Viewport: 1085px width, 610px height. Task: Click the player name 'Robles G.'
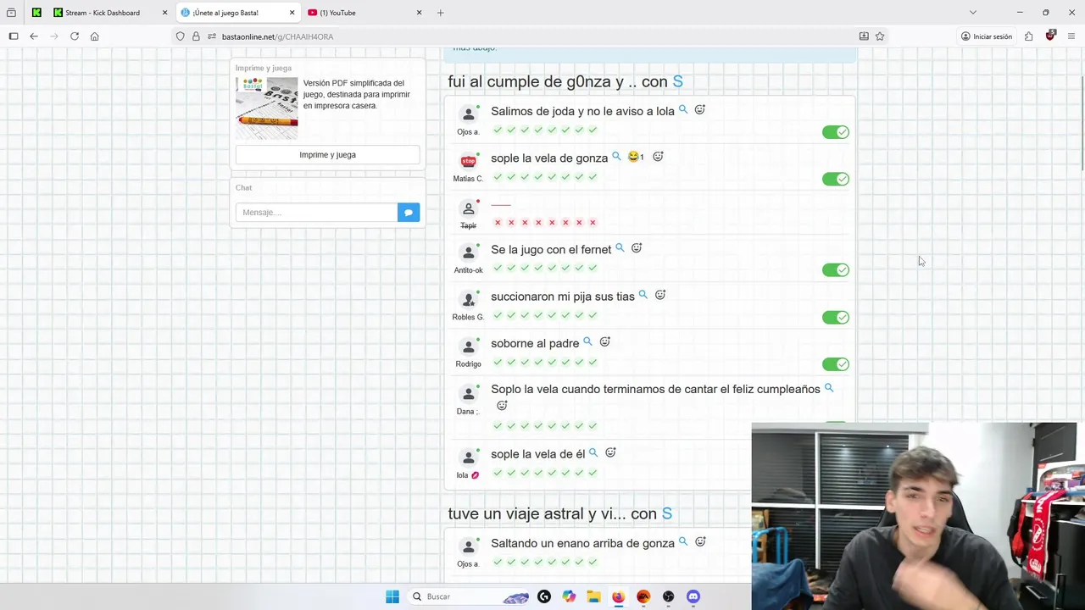point(468,317)
